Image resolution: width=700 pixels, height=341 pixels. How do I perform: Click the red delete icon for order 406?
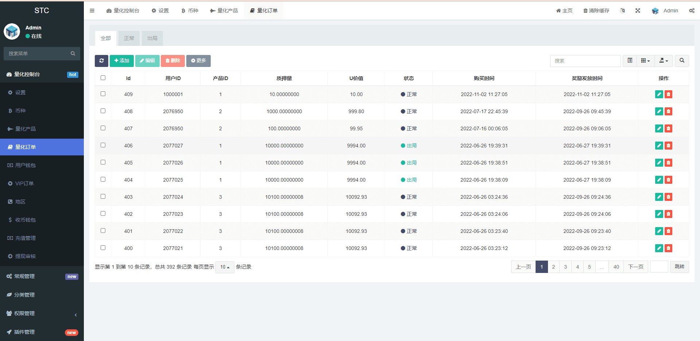tap(668, 146)
